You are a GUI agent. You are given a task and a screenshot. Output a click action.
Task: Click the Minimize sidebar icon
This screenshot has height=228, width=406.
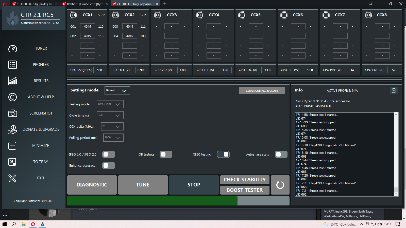(x=12, y=146)
